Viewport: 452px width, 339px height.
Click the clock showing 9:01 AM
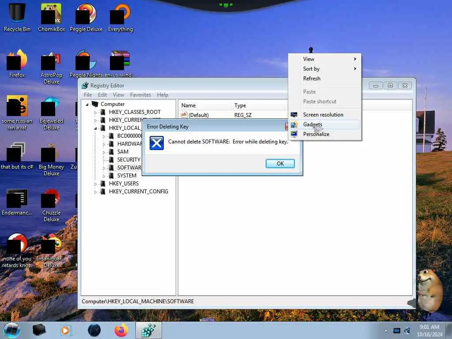click(429, 331)
